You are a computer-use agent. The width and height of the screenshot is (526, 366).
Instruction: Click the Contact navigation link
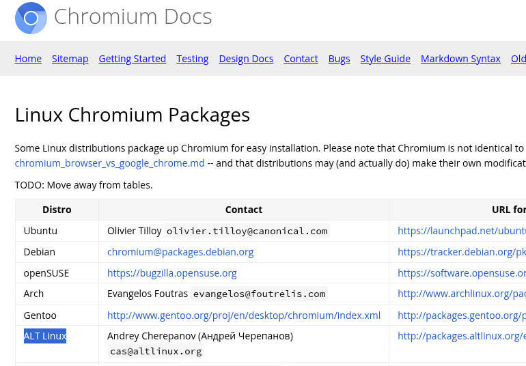click(301, 59)
